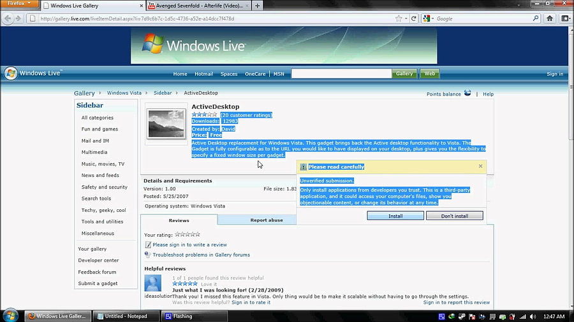
Task: Click the green Gallery search button
Action: click(x=404, y=73)
